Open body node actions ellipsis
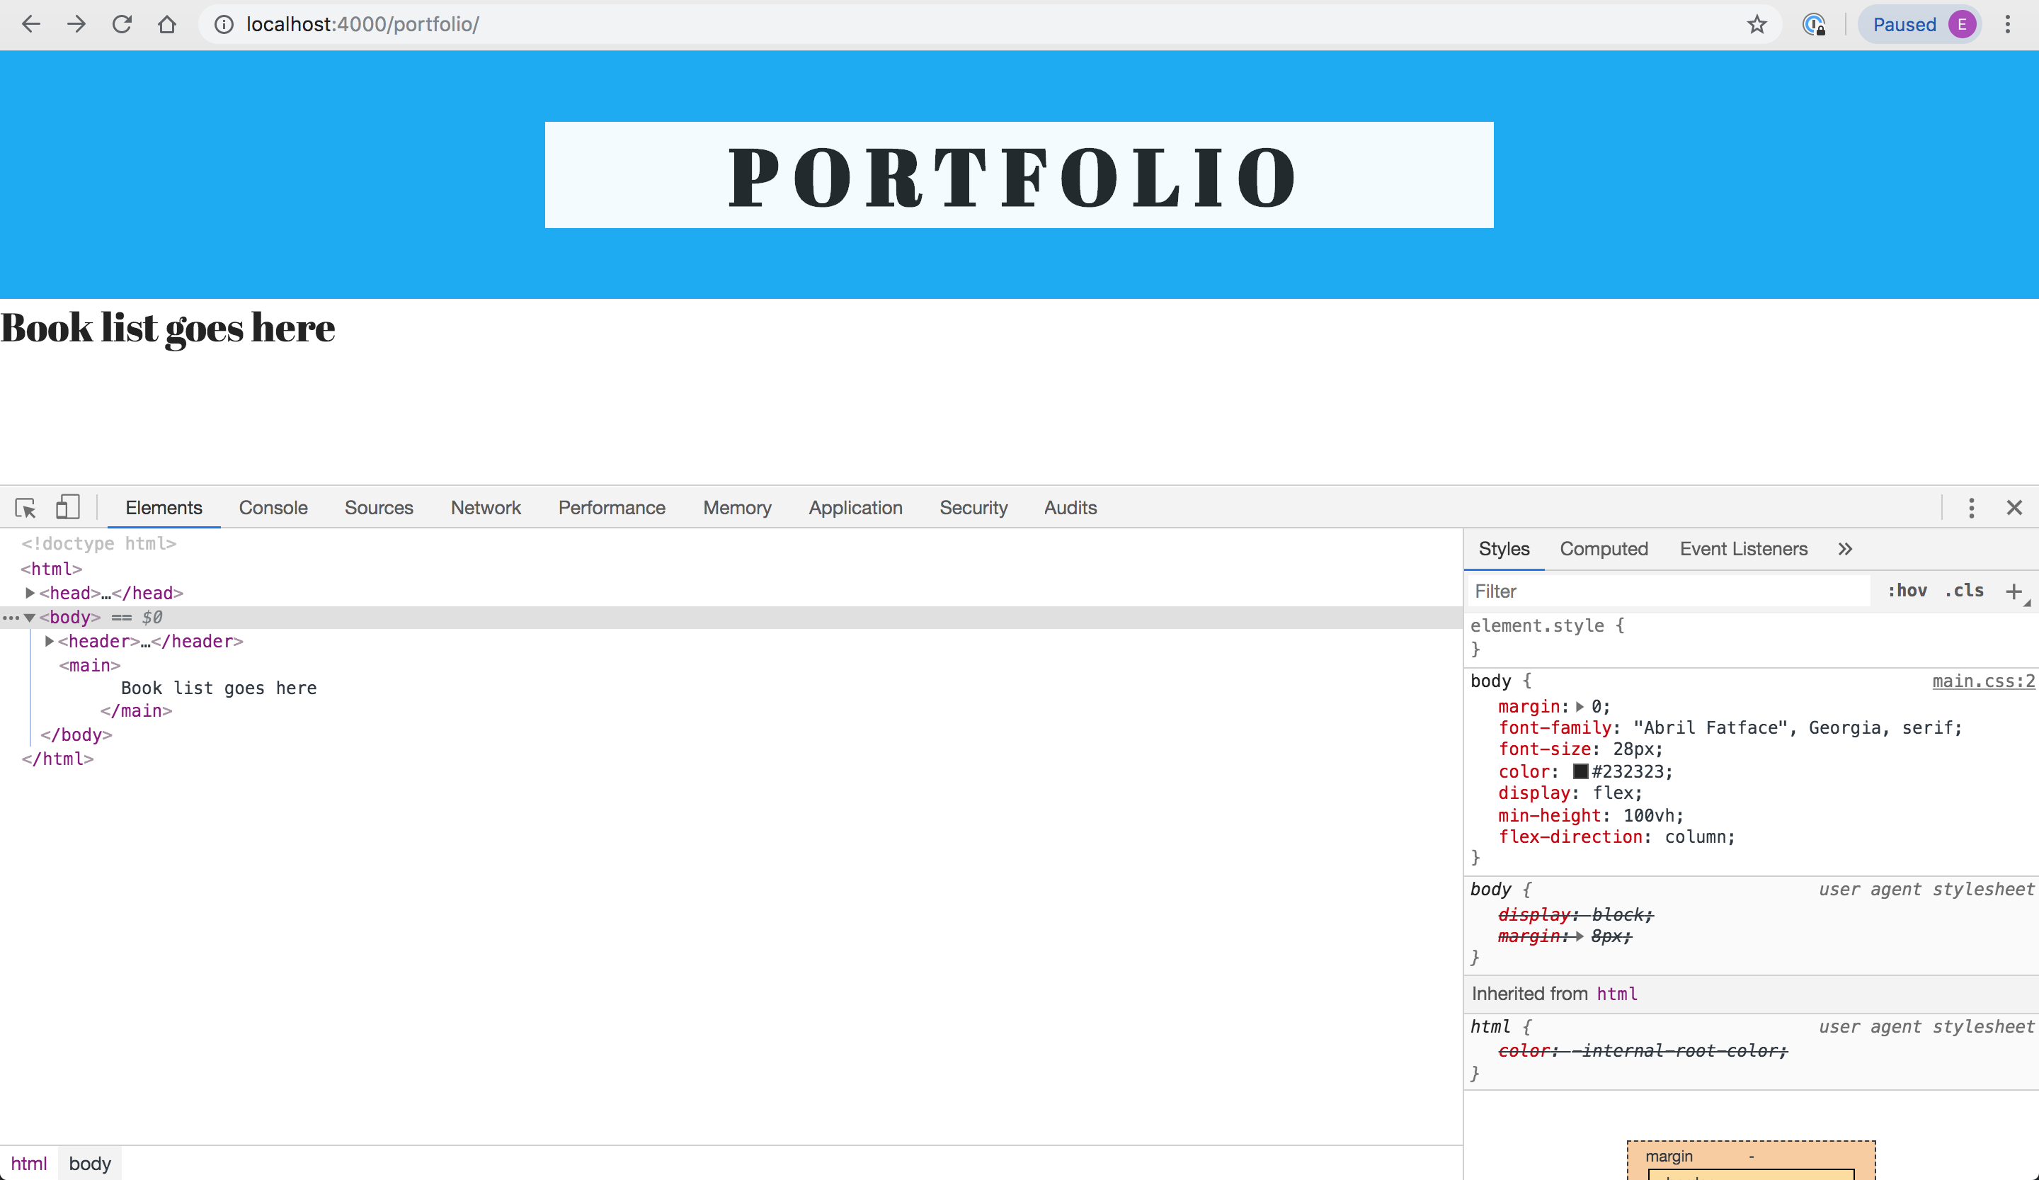 click(11, 618)
